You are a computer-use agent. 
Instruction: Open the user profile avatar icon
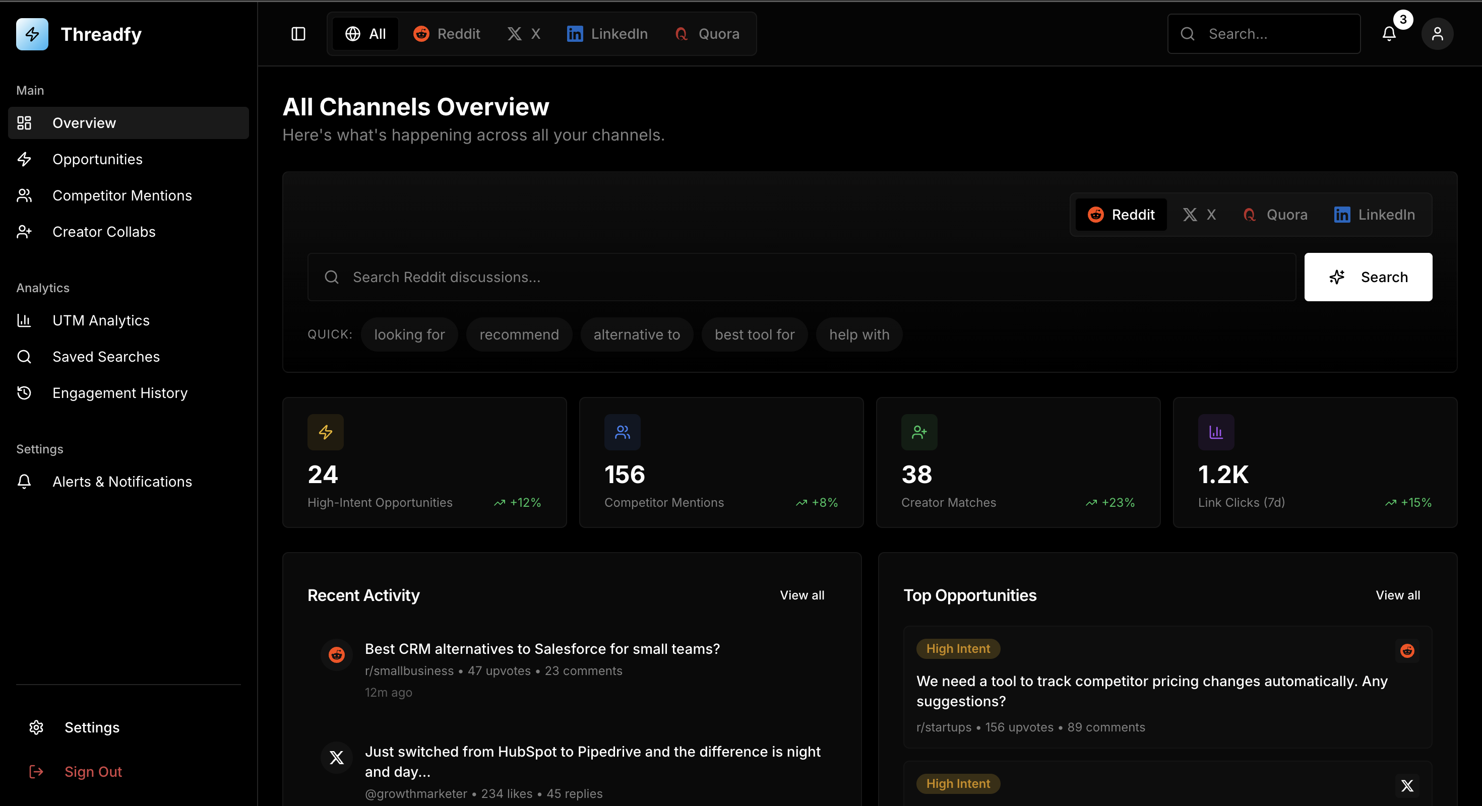point(1437,34)
